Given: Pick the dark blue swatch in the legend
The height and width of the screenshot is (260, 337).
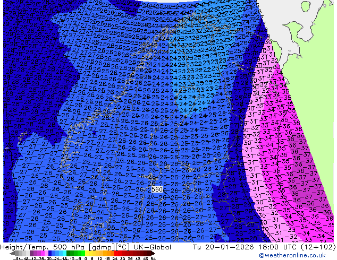Looking at the screenshot, I should 50,254.
